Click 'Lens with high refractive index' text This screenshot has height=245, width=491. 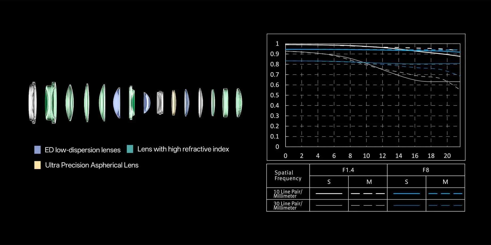[x=183, y=149]
